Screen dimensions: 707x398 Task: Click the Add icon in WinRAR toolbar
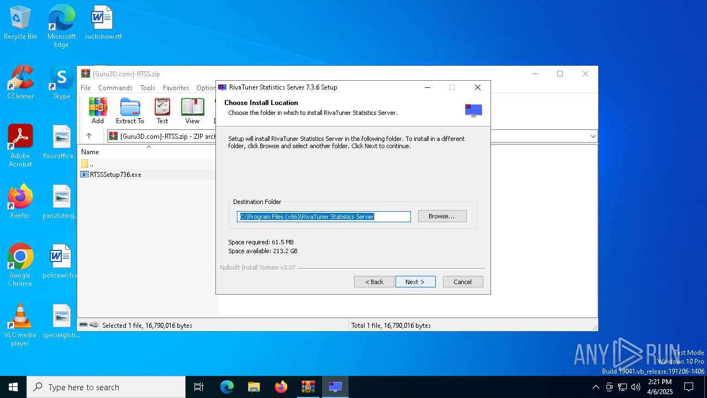pos(98,111)
